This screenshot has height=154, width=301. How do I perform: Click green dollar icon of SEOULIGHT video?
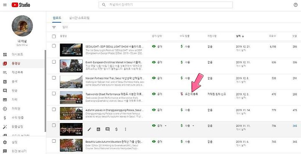tap(181, 46)
